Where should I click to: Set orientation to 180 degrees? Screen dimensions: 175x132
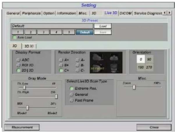(141, 67)
